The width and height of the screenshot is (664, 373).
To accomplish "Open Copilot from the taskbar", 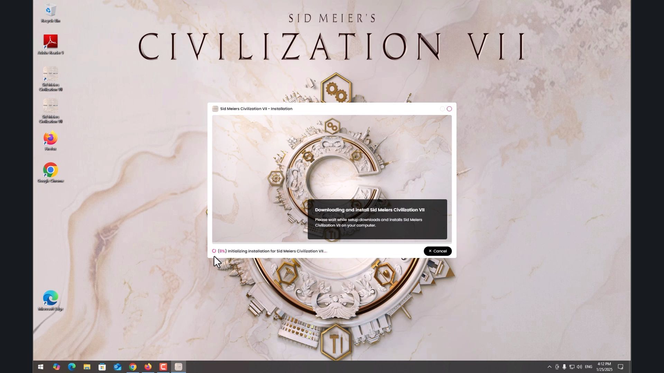I will (56, 367).
